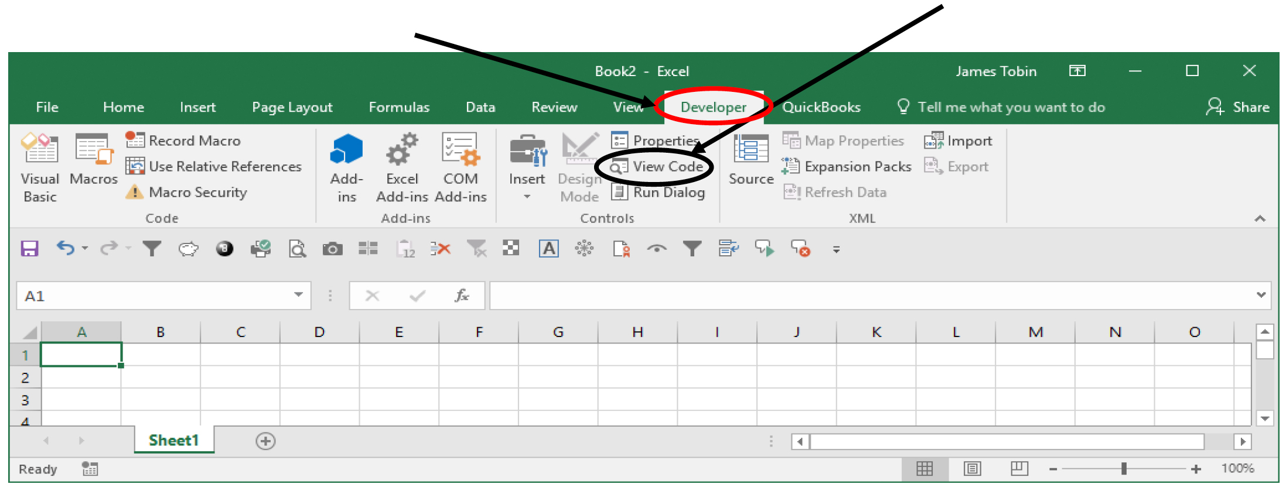The width and height of the screenshot is (1286, 491).
Task: Click the comment with green play arrow icon
Action: pos(765,249)
